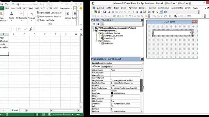209x117 pixels.
Task: Open the Excel INSE ribbon tab
Action: click(x=19, y=8)
